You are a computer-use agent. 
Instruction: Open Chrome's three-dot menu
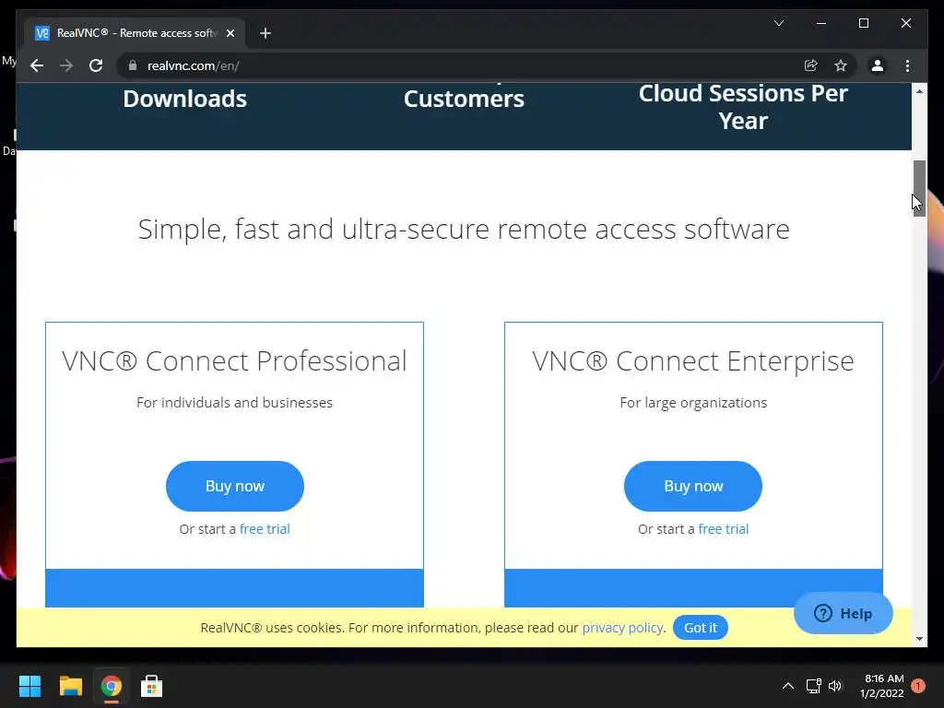tap(907, 65)
